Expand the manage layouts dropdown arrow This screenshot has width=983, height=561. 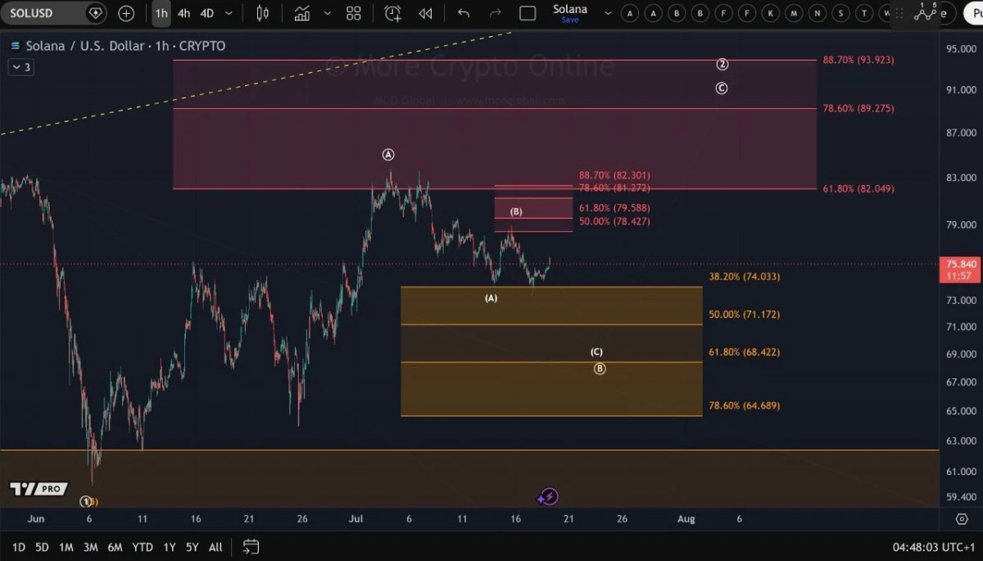[608, 13]
